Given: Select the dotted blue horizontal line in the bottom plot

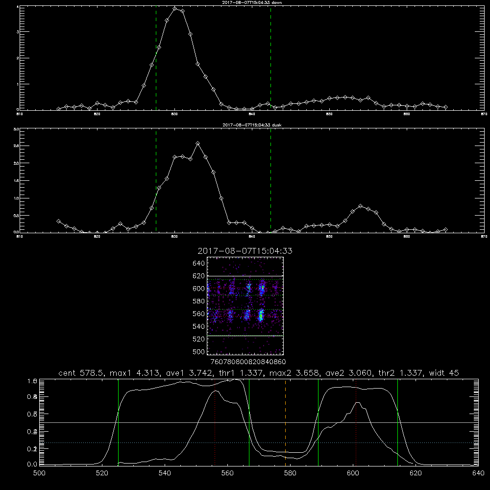Looking at the screenshot, I should (x=259, y=443).
